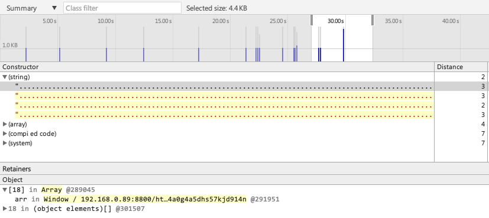The height and width of the screenshot is (218, 489).
Task: Click the Selected size: 4.4 KB label
Action: (x=217, y=8)
